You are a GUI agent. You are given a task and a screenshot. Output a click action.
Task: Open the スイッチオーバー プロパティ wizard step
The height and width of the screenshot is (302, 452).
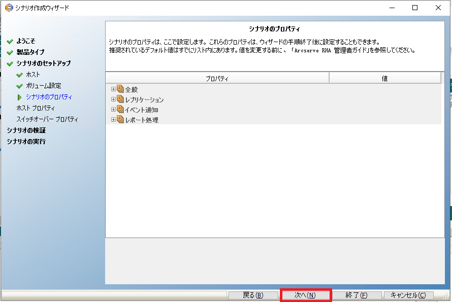(47, 119)
